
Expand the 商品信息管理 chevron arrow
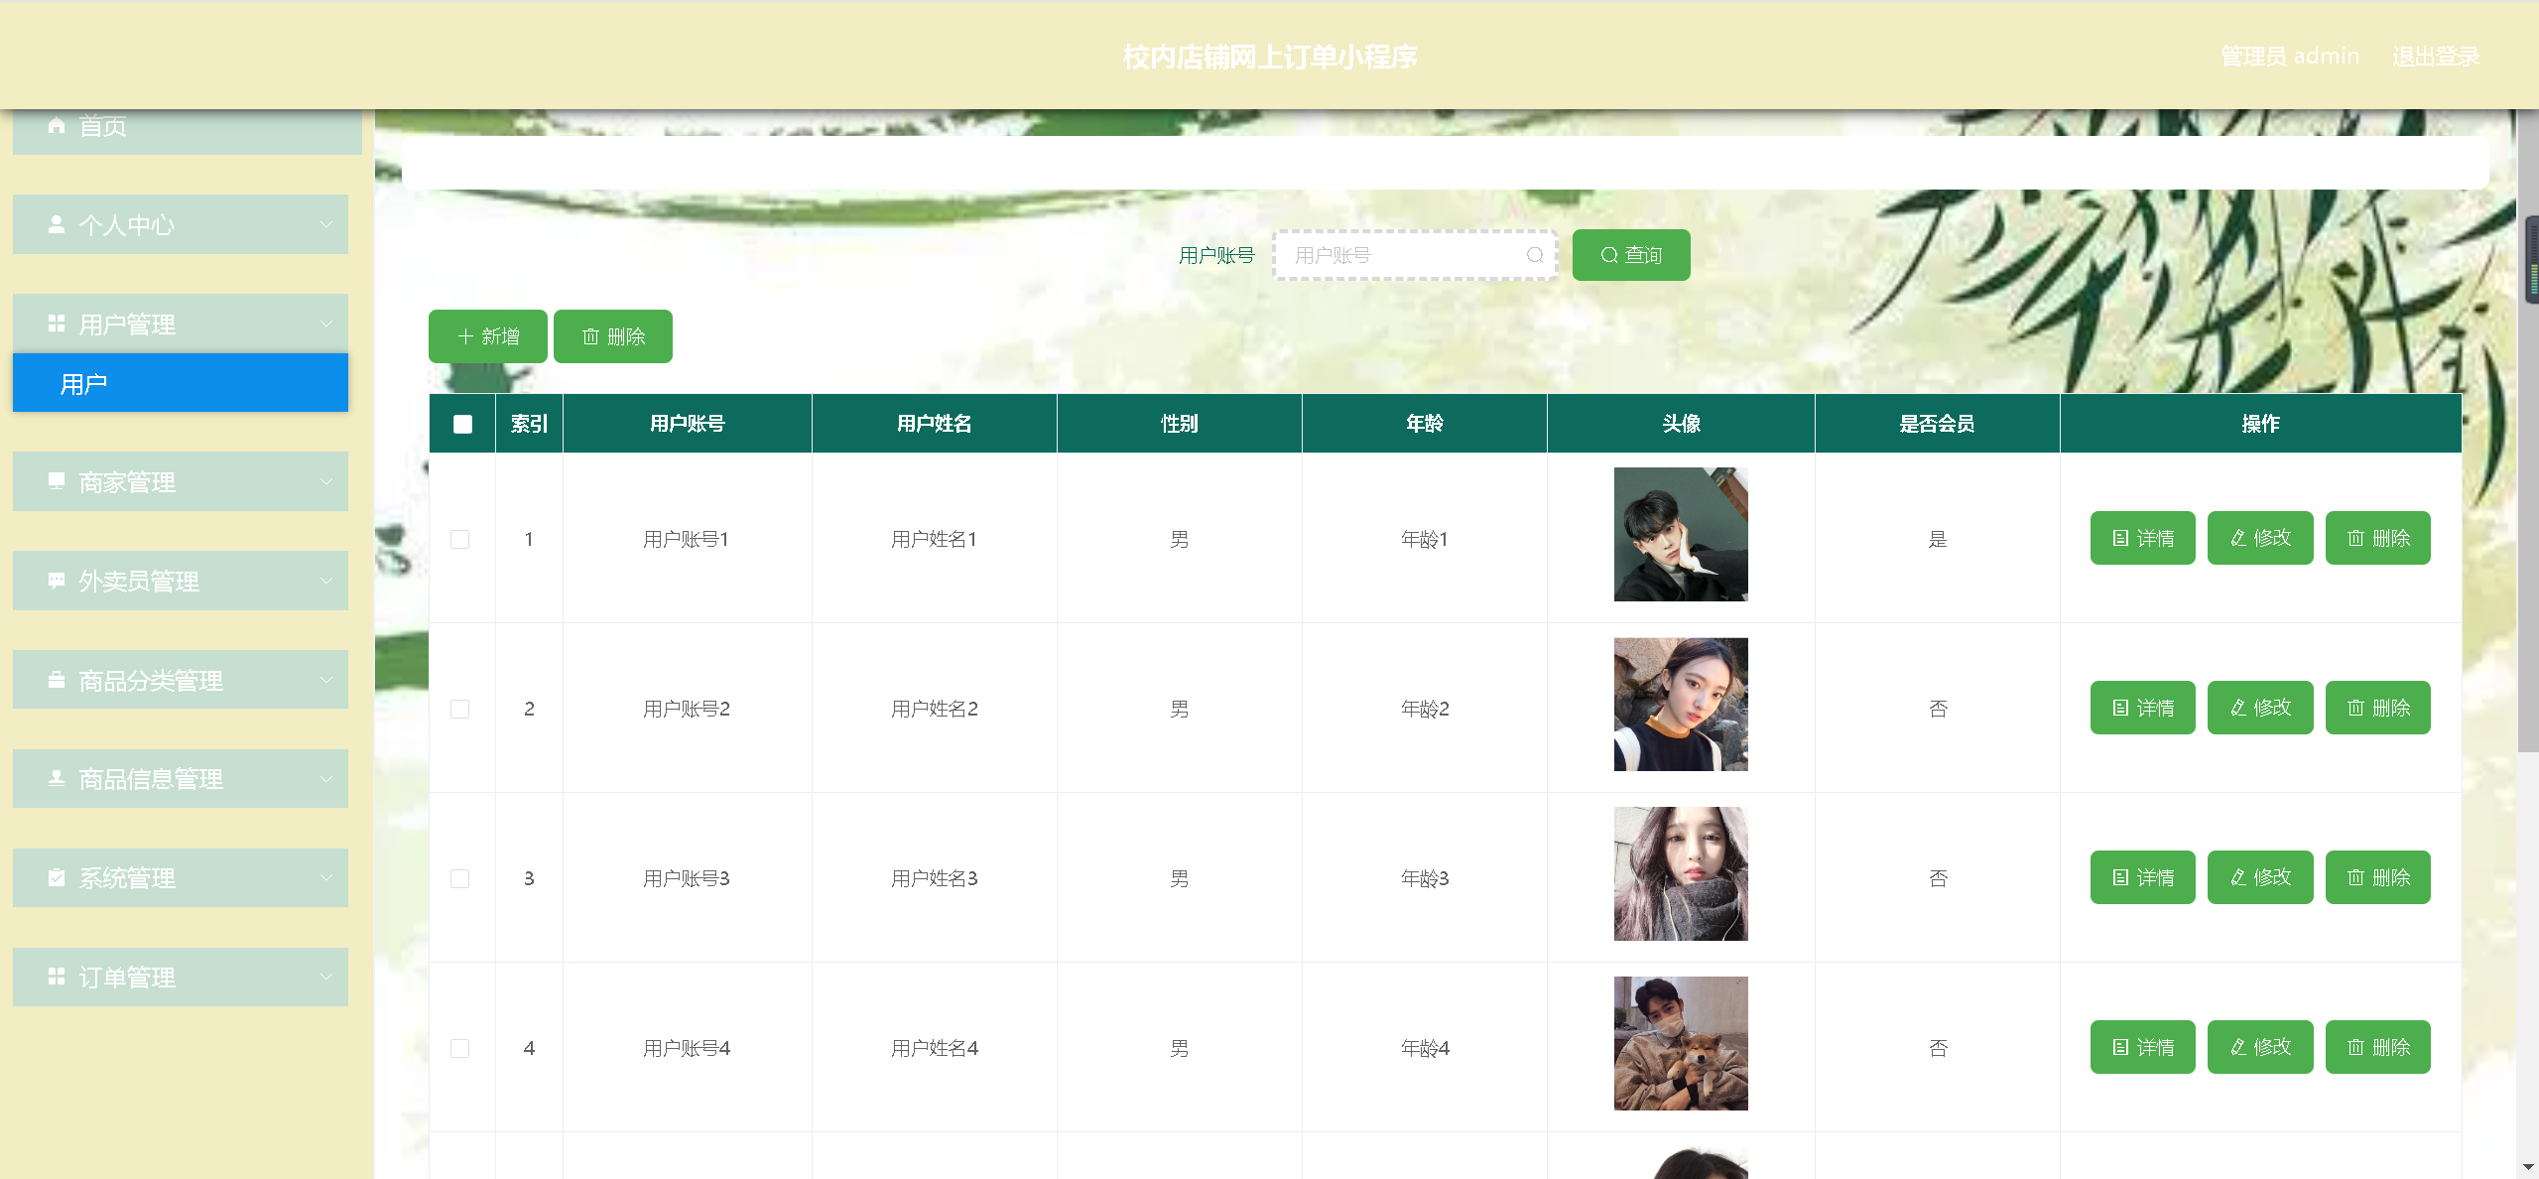[326, 779]
